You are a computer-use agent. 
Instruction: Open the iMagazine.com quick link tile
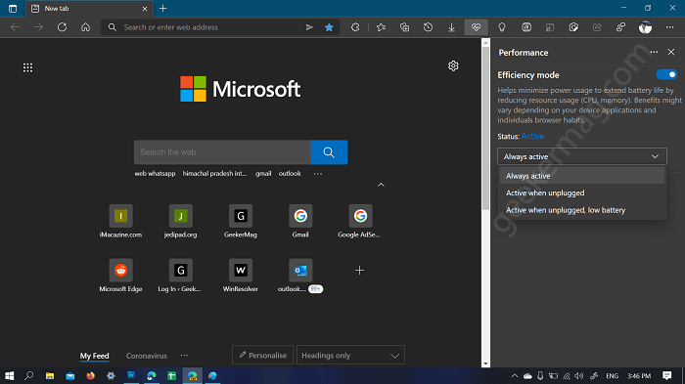point(120,221)
